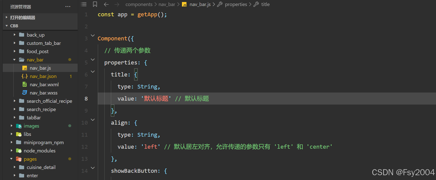
Task: Click the miniprogram_npm folder icon
Action: [x=19, y=142]
